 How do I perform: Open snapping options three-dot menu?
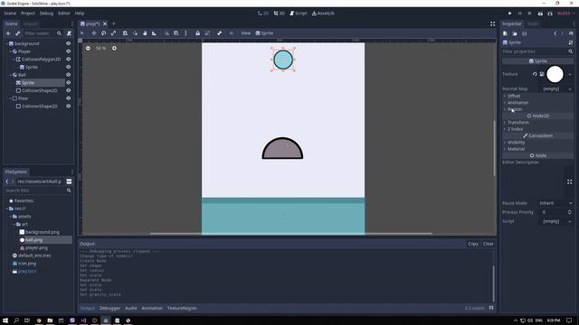[185, 33]
